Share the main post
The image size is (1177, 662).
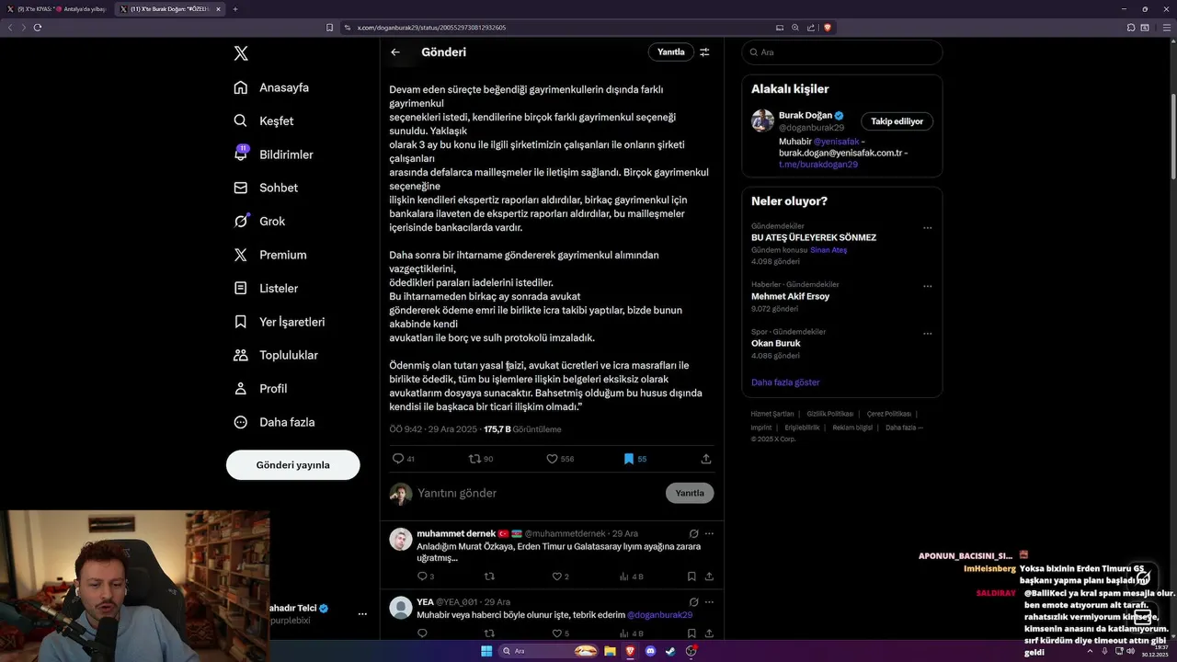point(706,458)
